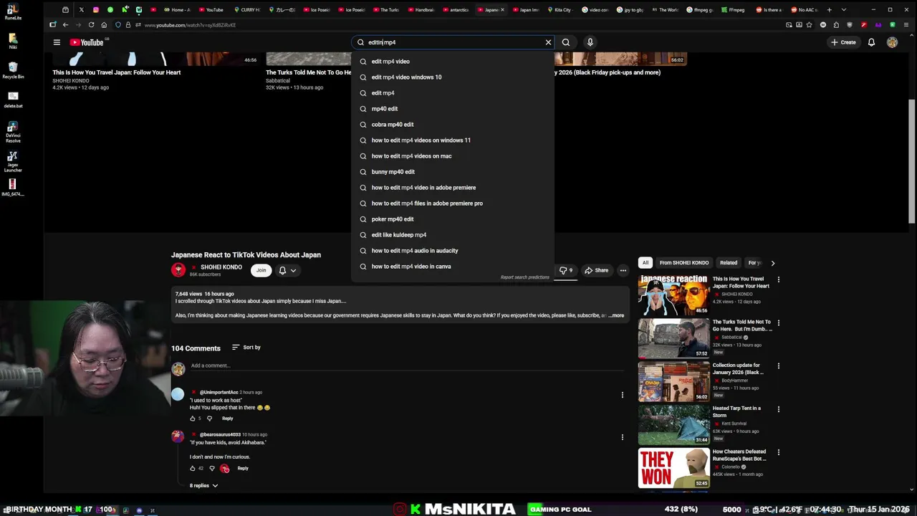Click the magnifier search submit button
917x516 pixels.
pyautogui.click(x=566, y=42)
